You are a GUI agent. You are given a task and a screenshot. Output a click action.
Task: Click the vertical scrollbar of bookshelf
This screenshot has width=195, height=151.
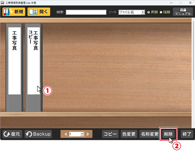tap(193, 51)
